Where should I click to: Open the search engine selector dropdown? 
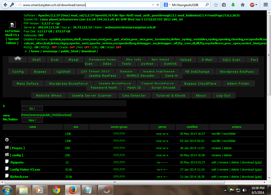[168, 5]
